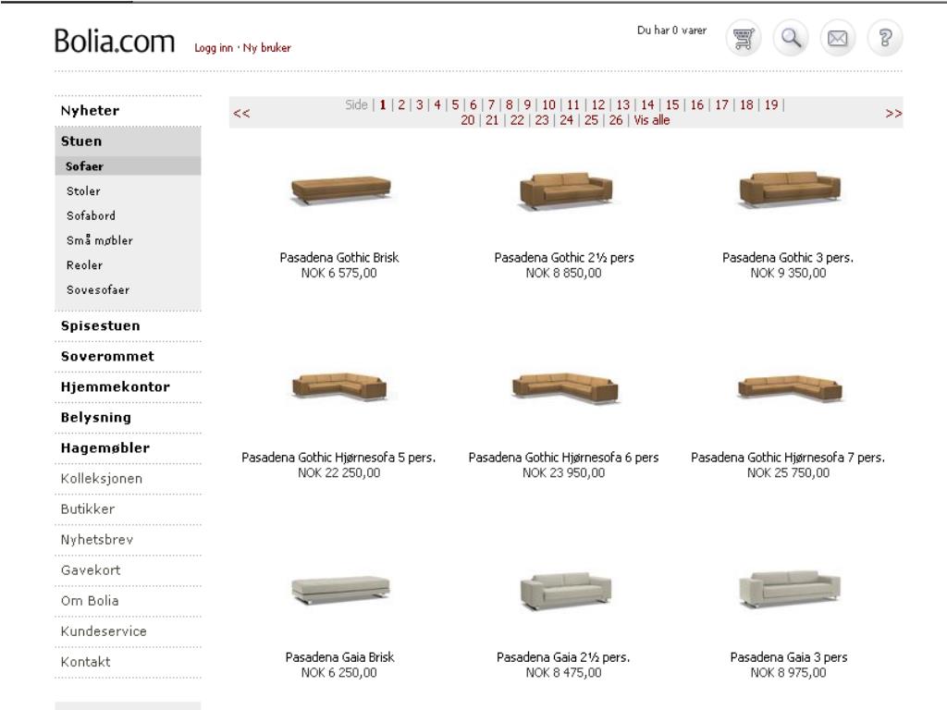The height and width of the screenshot is (710, 947).
Task: Go to previous page with << arrow
Action: coord(241,113)
